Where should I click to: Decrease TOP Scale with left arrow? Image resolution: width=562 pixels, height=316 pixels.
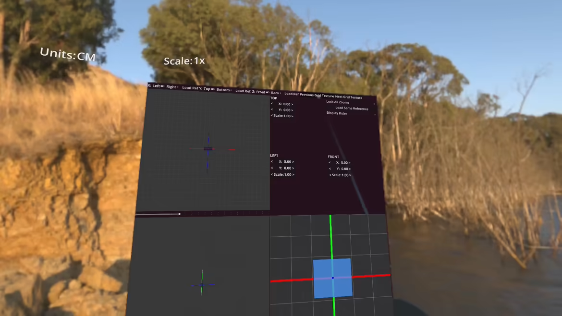pos(272,115)
